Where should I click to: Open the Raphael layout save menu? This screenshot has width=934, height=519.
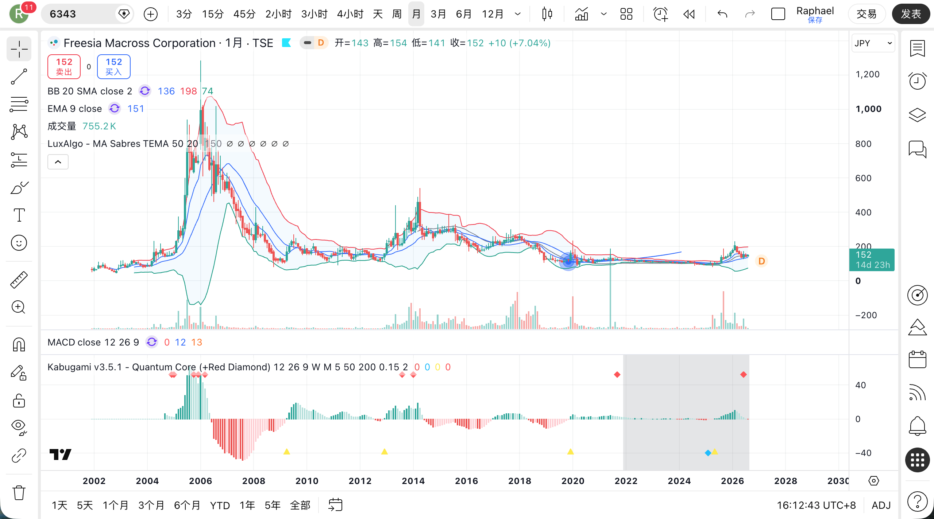(x=815, y=14)
